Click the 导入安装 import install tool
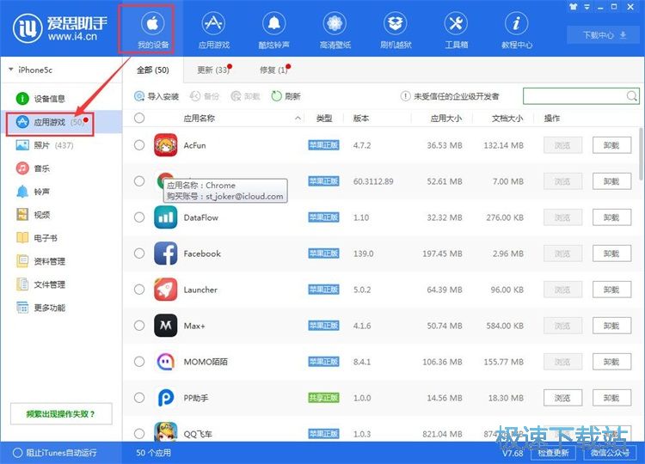 point(157,96)
